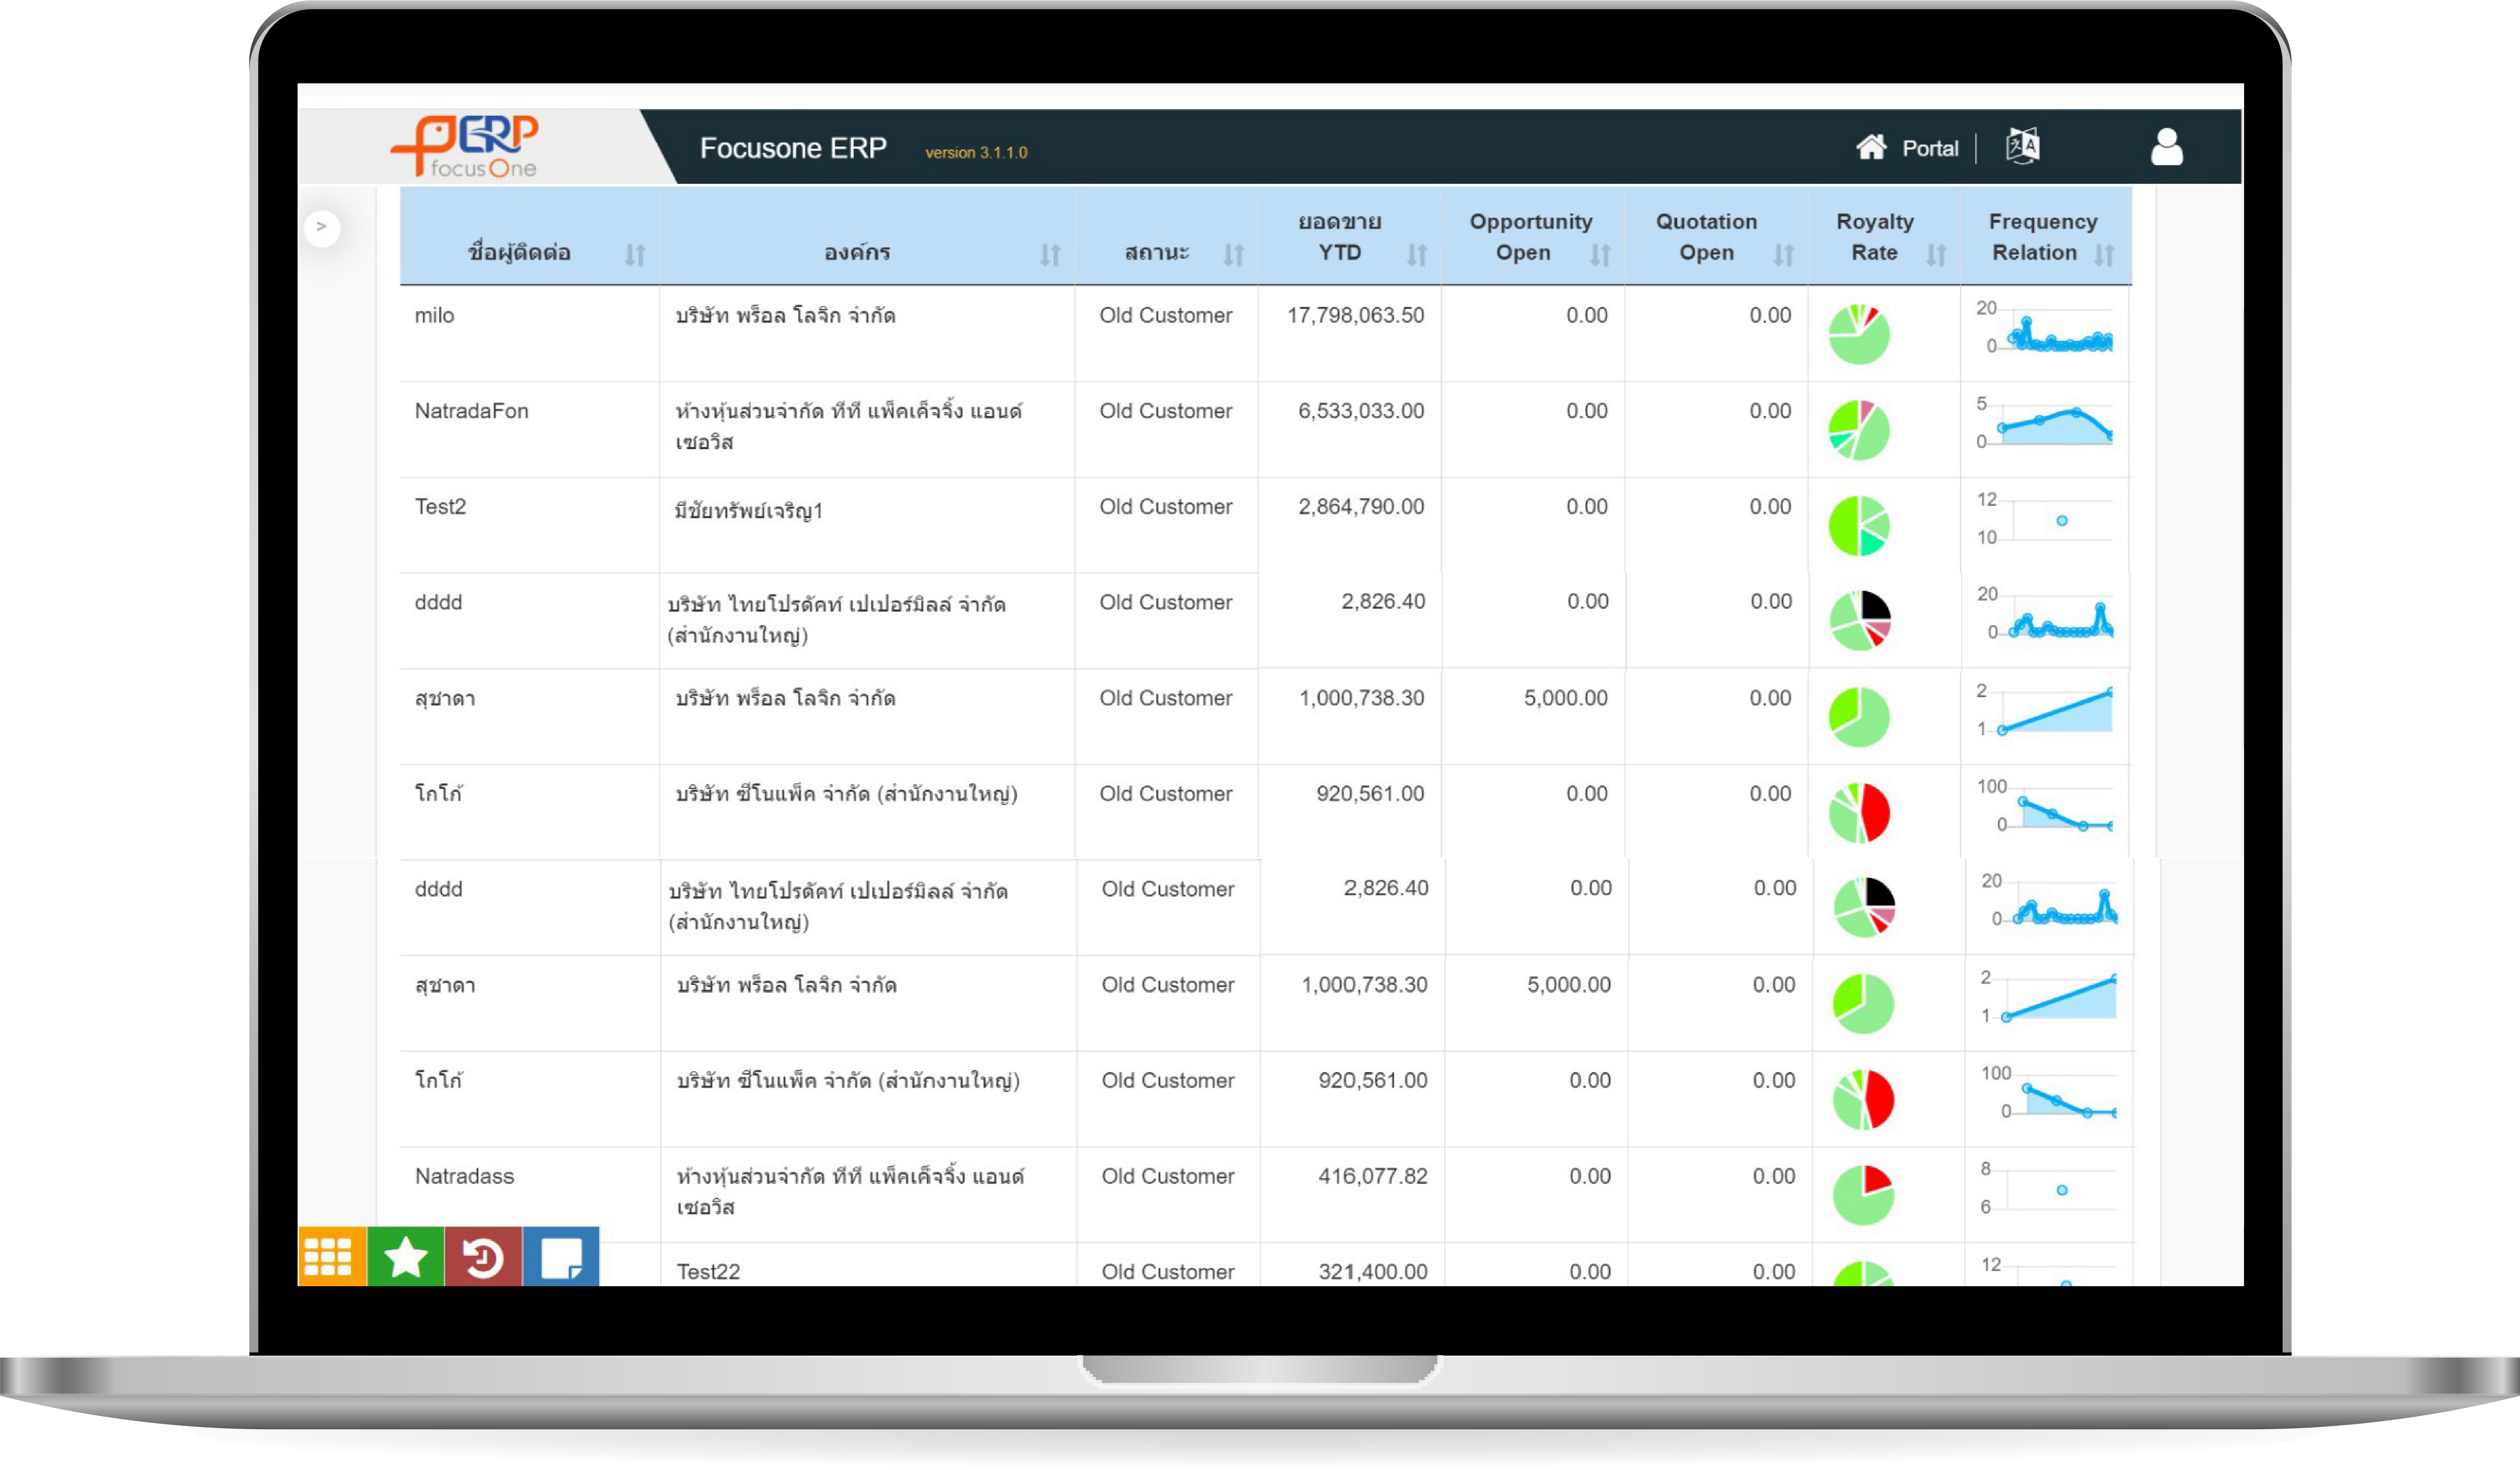The image size is (2520, 1470).
Task: Open the green favorites star
Action: 406,1256
